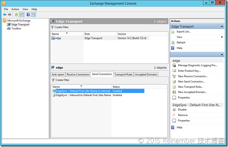Sort servers by Role column header
Screen dimensions: 228x147
100,34
